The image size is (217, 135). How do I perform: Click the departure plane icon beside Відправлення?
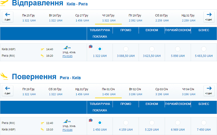pyautogui.click(x=4, y=3)
